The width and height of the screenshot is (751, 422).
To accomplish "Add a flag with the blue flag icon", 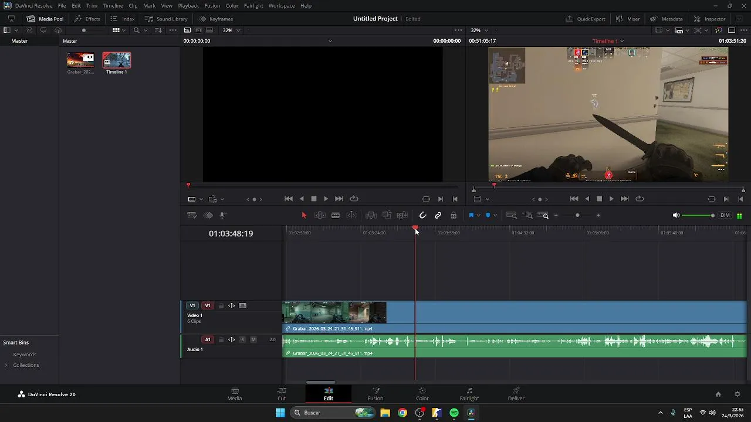I will point(471,215).
